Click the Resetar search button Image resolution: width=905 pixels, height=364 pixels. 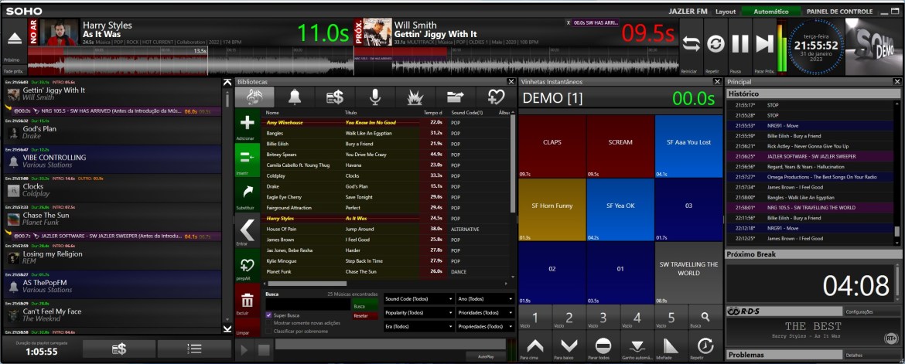tap(360, 315)
